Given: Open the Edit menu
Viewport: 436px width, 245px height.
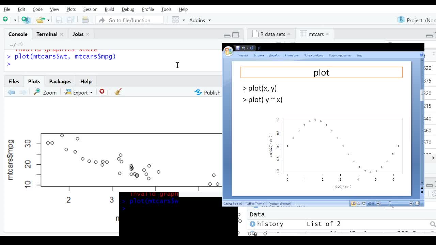Looking at the screenshot, I should click(x=21, y=9).
